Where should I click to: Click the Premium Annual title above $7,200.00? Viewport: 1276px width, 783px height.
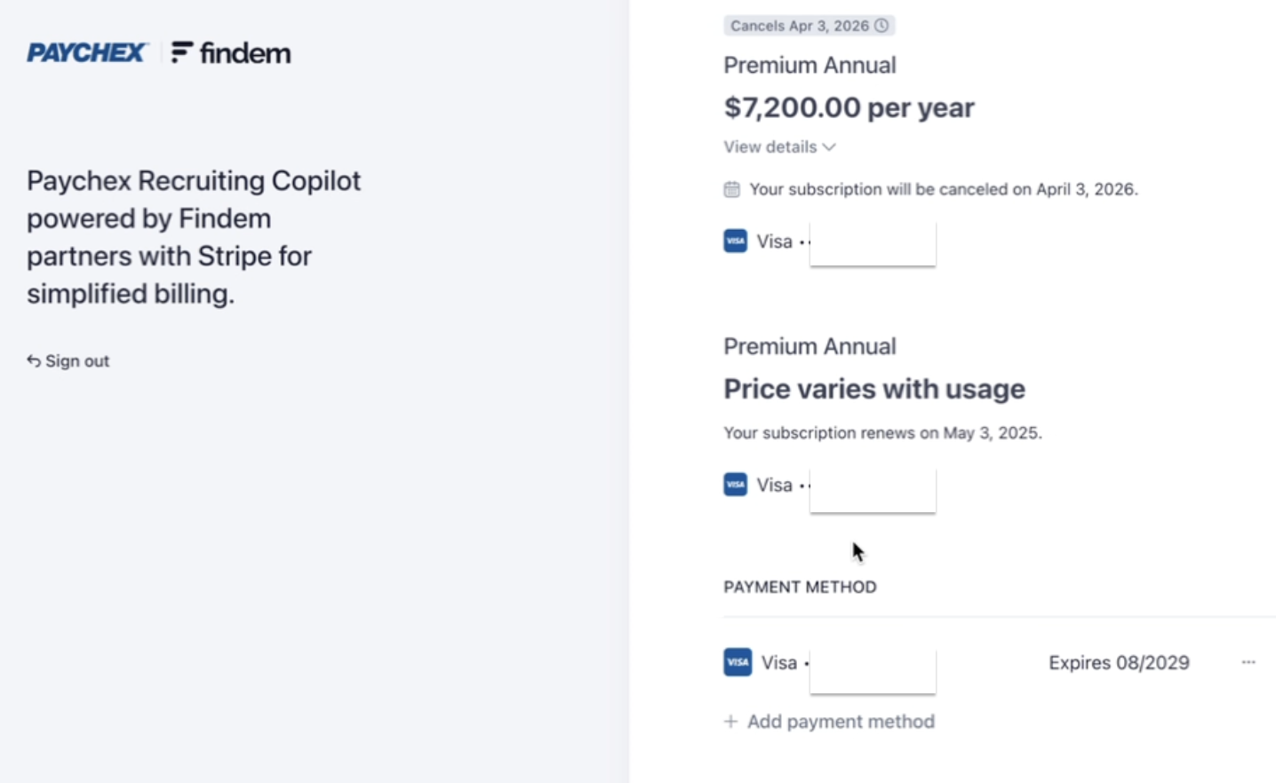point(809,66)
